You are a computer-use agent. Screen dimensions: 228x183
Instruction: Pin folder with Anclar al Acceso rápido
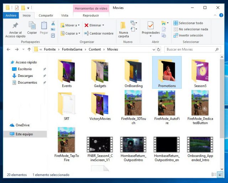[x=15, y=28]
